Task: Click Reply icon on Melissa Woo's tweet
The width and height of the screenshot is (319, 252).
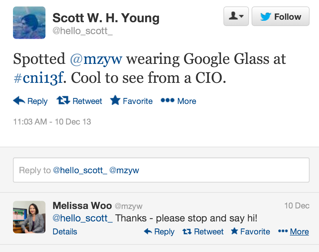Action: (x=148, y=231)
